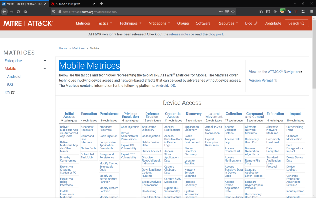This screenshot has height=198, width=316.
Task: Select Mobile in the sidebar
Action: [x=10, y=69]
